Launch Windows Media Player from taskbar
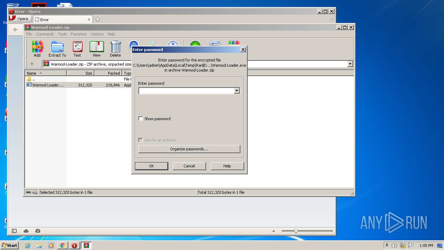This screenshot has height=250, width=444. pyautogui.click(x=51, y=245)
